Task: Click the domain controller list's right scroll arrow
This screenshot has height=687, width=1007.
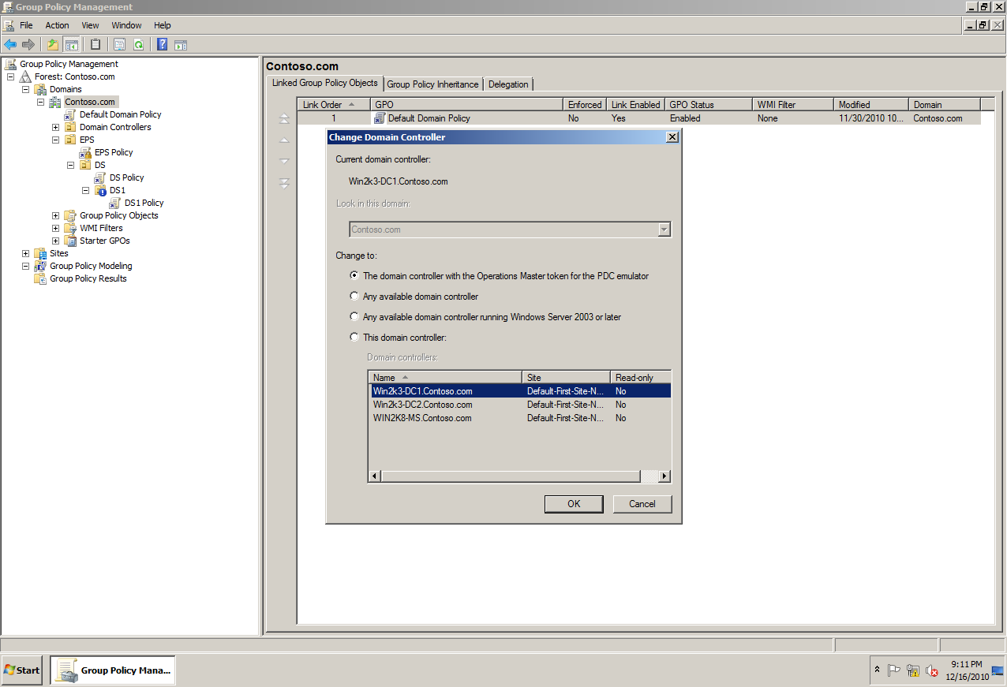Action: click(664, 476)
